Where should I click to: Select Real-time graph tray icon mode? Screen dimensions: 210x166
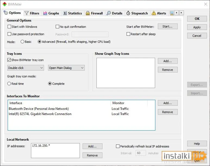click(9, 84)
